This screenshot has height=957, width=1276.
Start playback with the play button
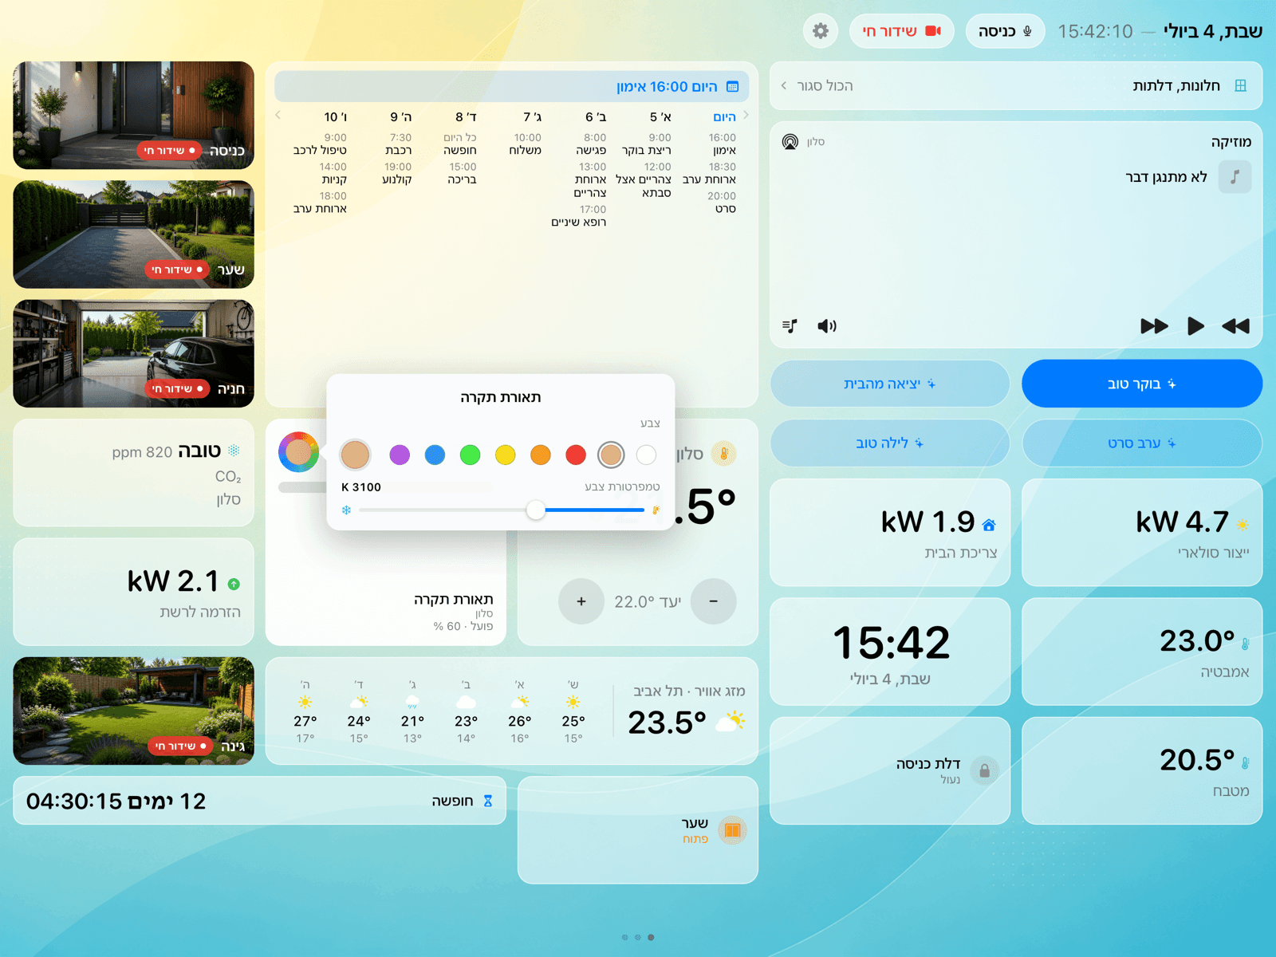(x=1195, y=325)
